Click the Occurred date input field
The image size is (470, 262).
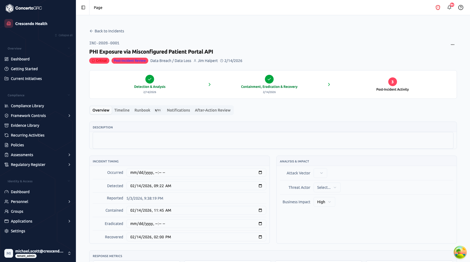tap(196, 172)
